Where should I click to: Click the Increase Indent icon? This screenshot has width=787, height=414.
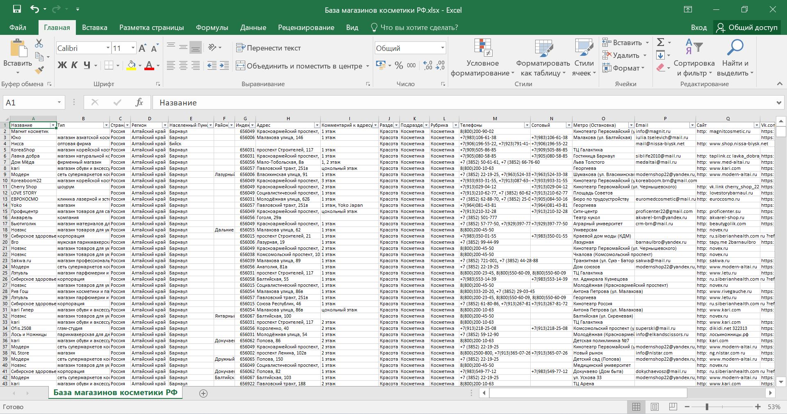224,66
